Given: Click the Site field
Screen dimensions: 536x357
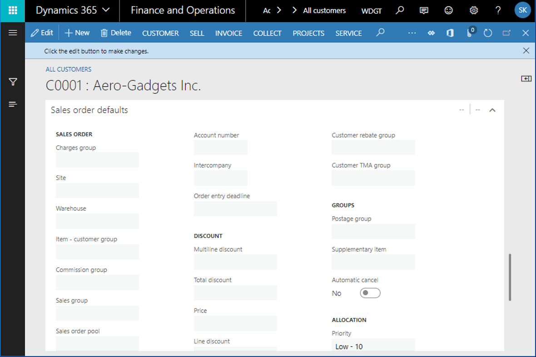Looking at the screenshot, I should click(x=97, y=190).
